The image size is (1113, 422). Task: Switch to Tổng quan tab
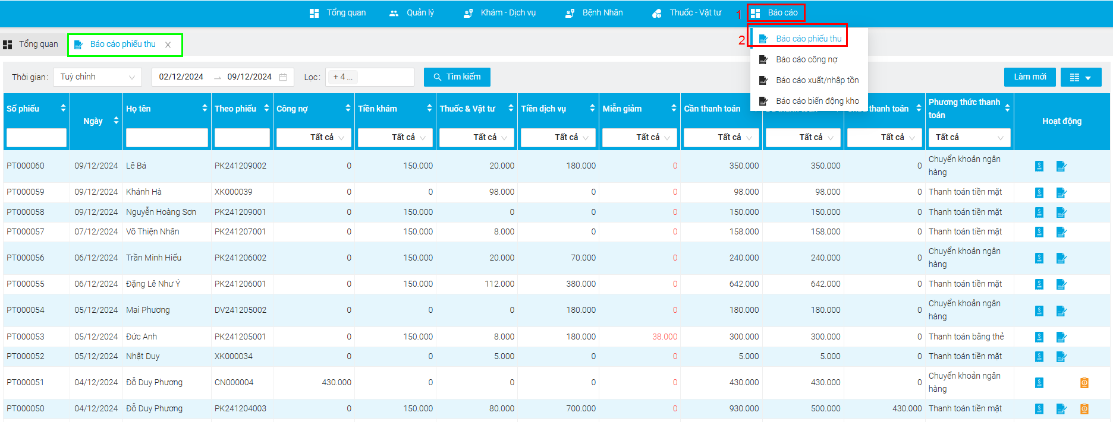[x=31, y=45]
